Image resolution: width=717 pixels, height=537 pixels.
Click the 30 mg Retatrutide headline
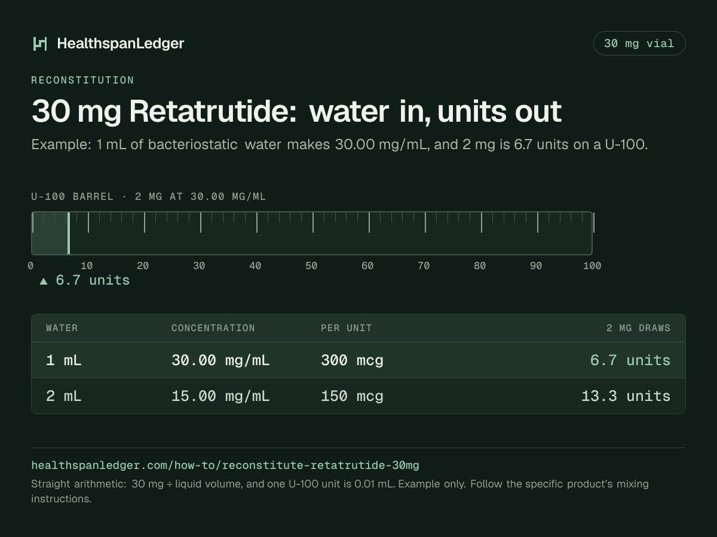296,111
